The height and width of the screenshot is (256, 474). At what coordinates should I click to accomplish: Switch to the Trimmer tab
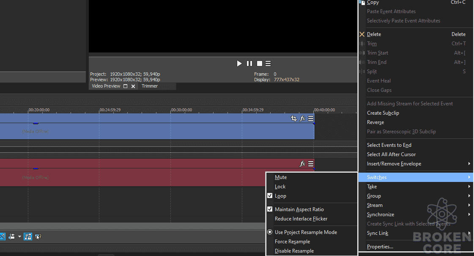[150, 86]
